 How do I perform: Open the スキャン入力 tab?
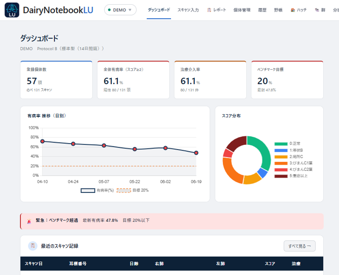188,10
